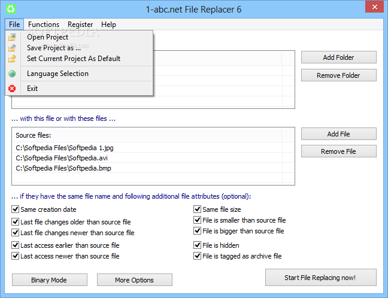388x298 pixels.
Task: Open Binary Mode
Action: tap(49, 280)
